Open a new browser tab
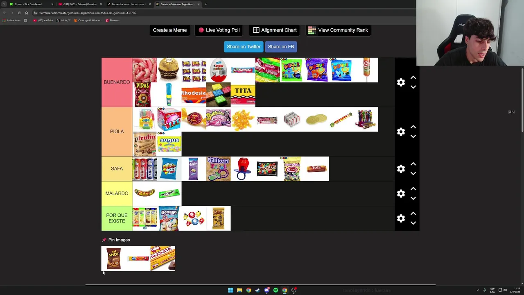Viewport: 524px width, 295px height. tap(206, 4)
